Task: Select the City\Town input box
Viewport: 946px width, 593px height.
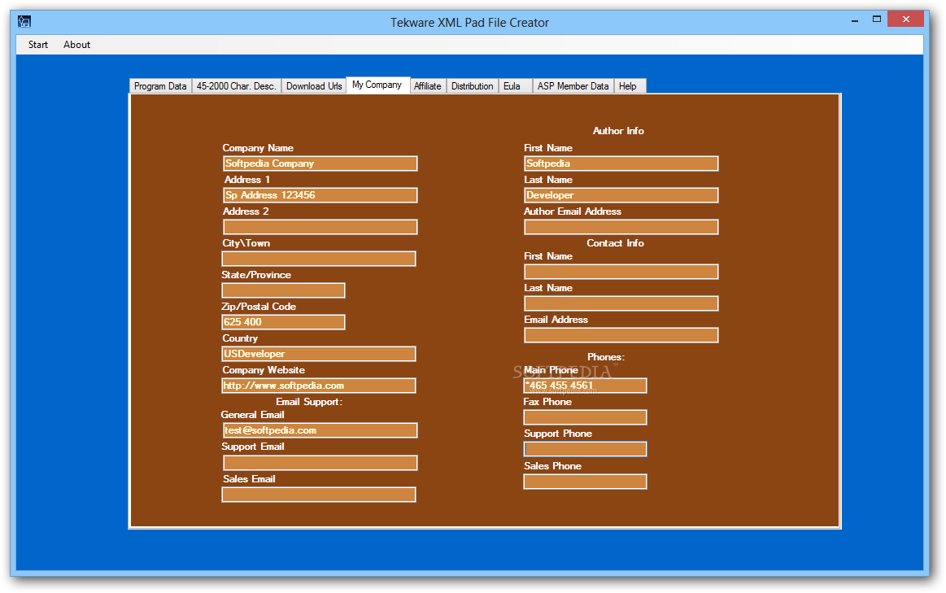Action: 319,259
